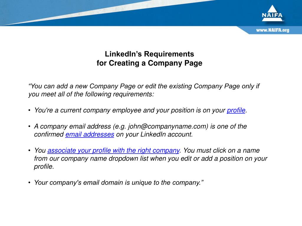
Task: Click "associate your profile with the right company" link
Action: tap(114, 151)
